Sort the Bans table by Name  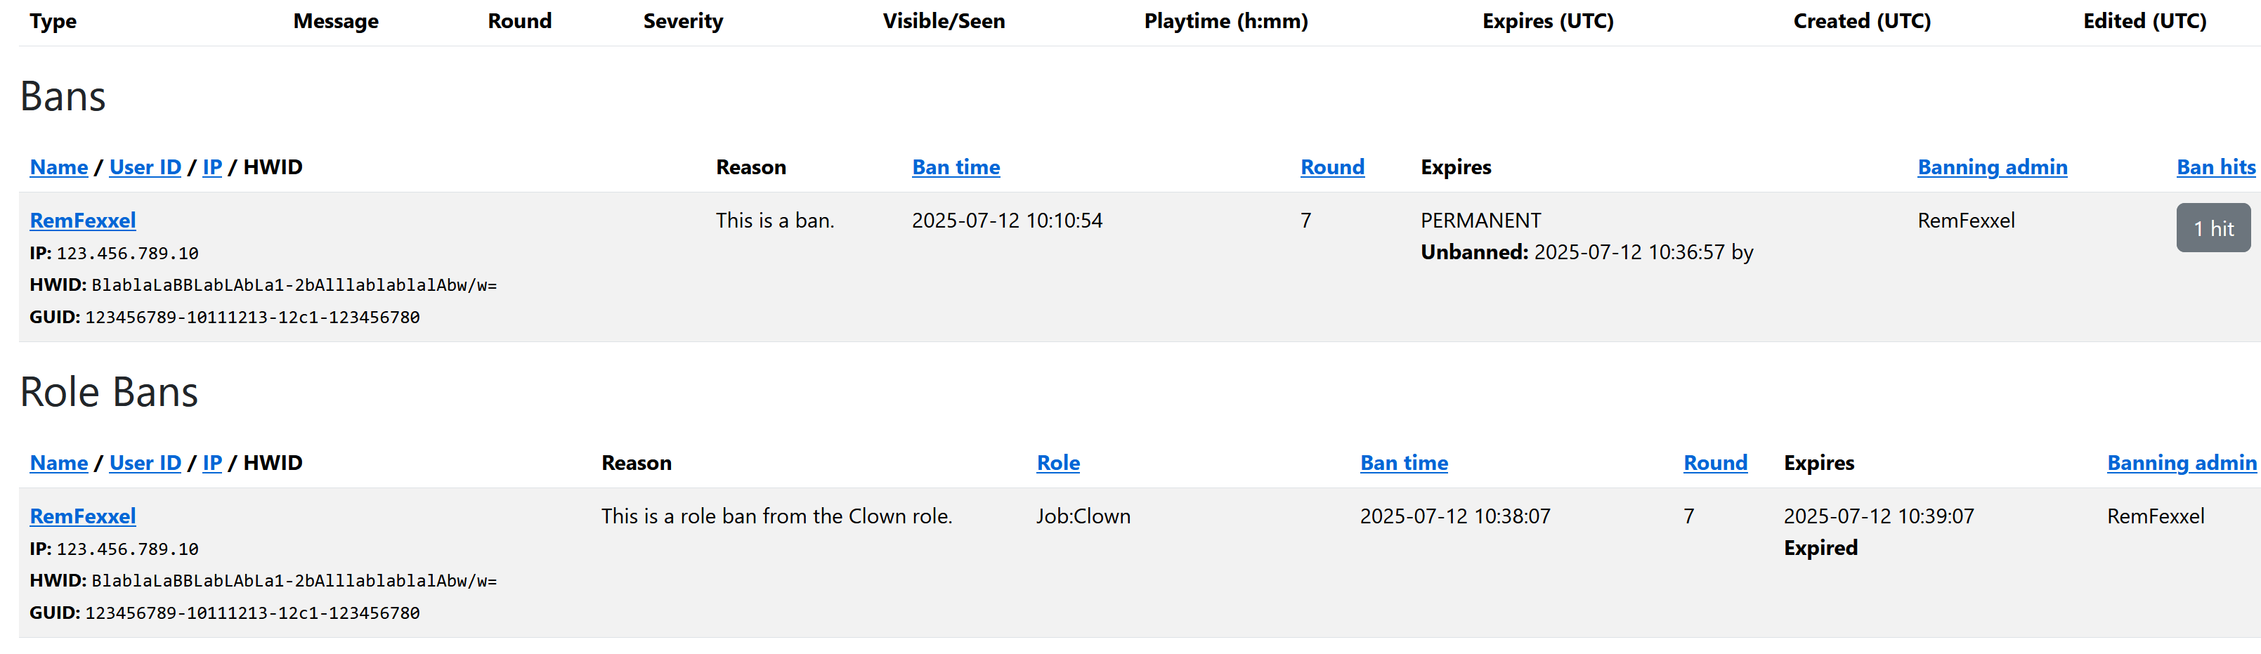(x=59, y=166)
